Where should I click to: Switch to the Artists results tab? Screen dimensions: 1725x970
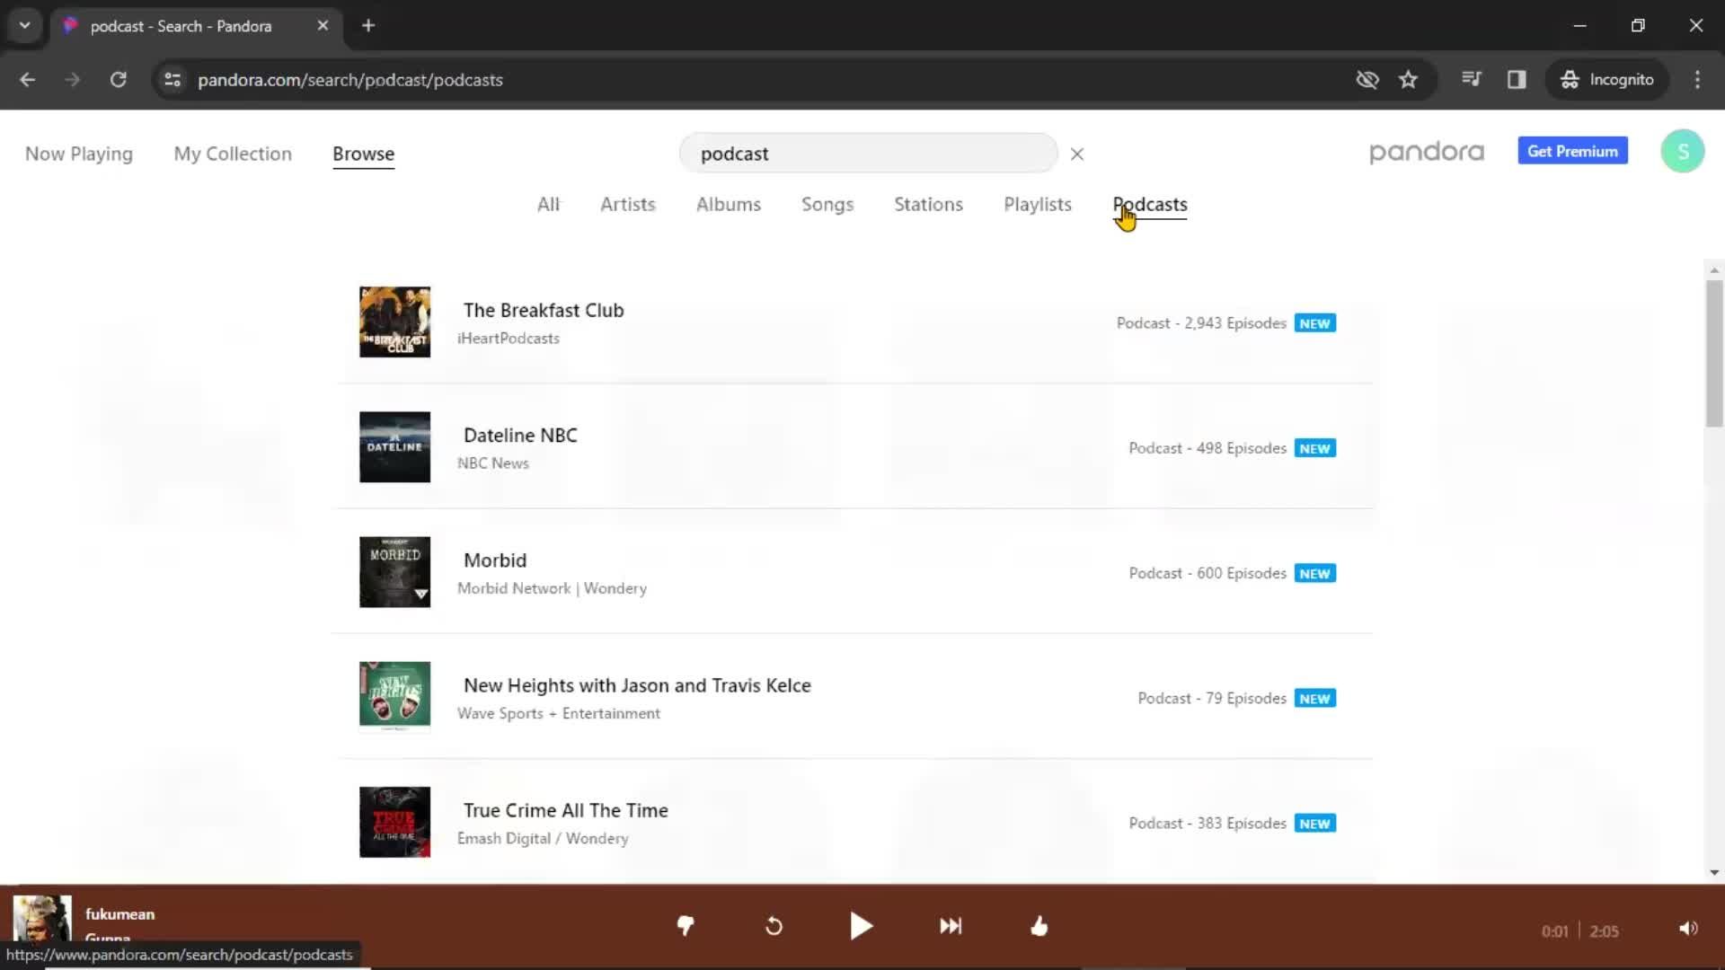(x=628, y=205)
